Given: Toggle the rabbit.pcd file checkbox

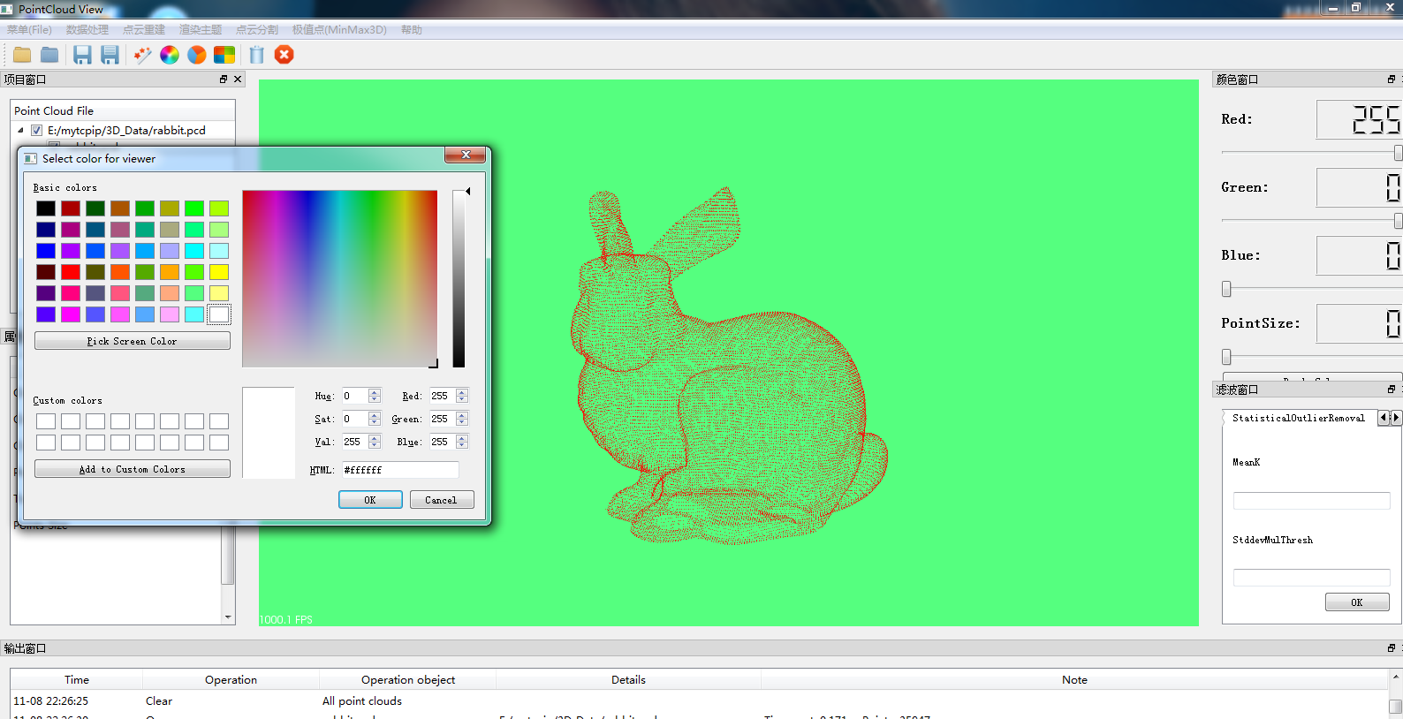Looking at the screenshot, I should pos(37,130).
